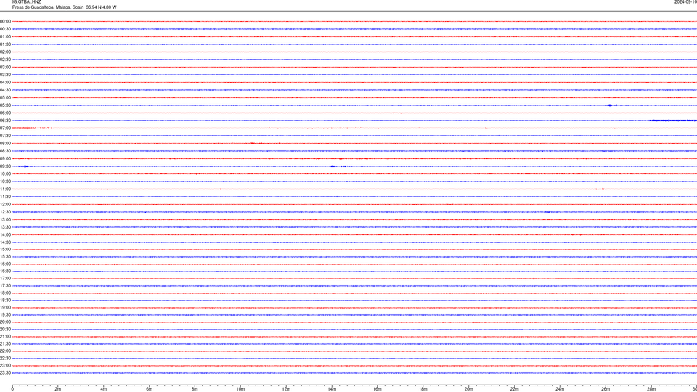Click the 14:30 time label
697x392 pixels.
(5, 242)
